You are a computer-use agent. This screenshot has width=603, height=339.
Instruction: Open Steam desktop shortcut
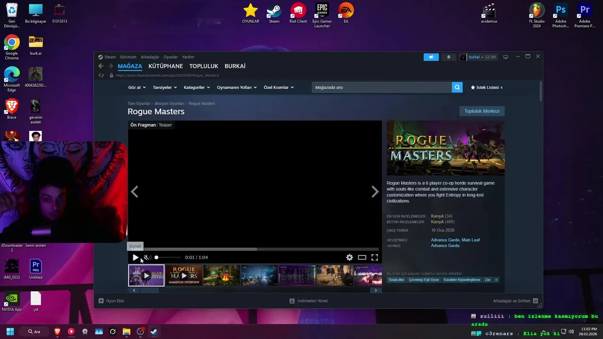click(274, 13)
